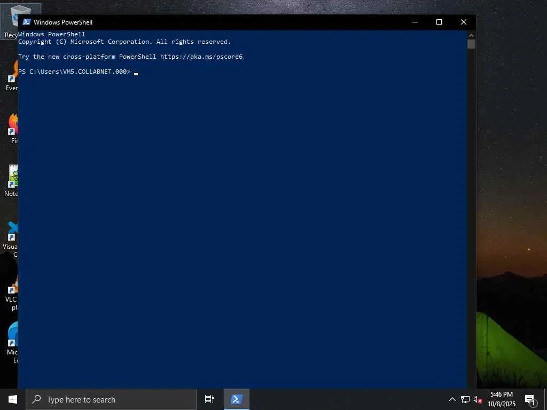Select the PowerShell taskbar button
This screenshot has width=547, height=410.
[237, 399]
